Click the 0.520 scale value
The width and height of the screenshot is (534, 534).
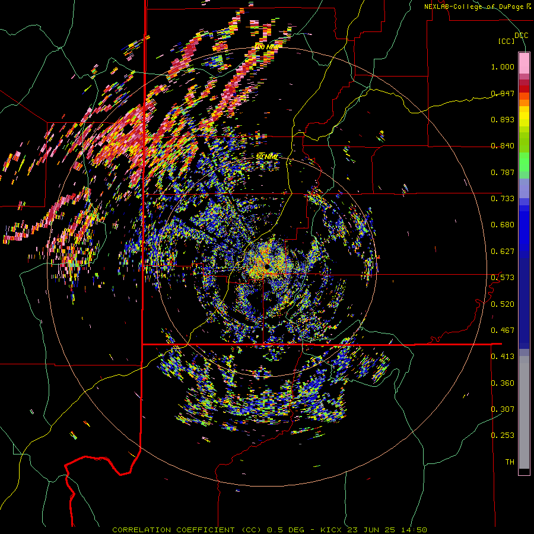point(503,304)
